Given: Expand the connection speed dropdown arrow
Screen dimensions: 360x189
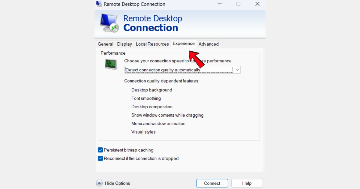Looking at the screenshot, I should coord(237,70).
